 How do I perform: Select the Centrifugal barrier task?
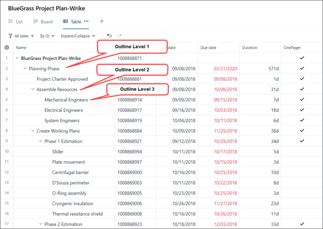coord(70,172)
